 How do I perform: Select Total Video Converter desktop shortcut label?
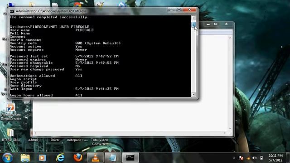(x=99, y=142)
